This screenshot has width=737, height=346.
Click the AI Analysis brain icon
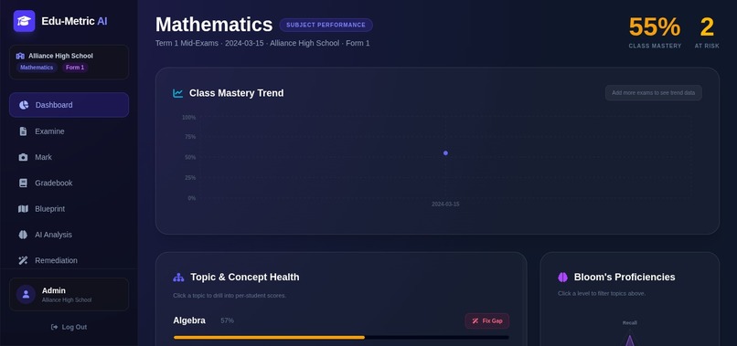click(x=23, y=235)
